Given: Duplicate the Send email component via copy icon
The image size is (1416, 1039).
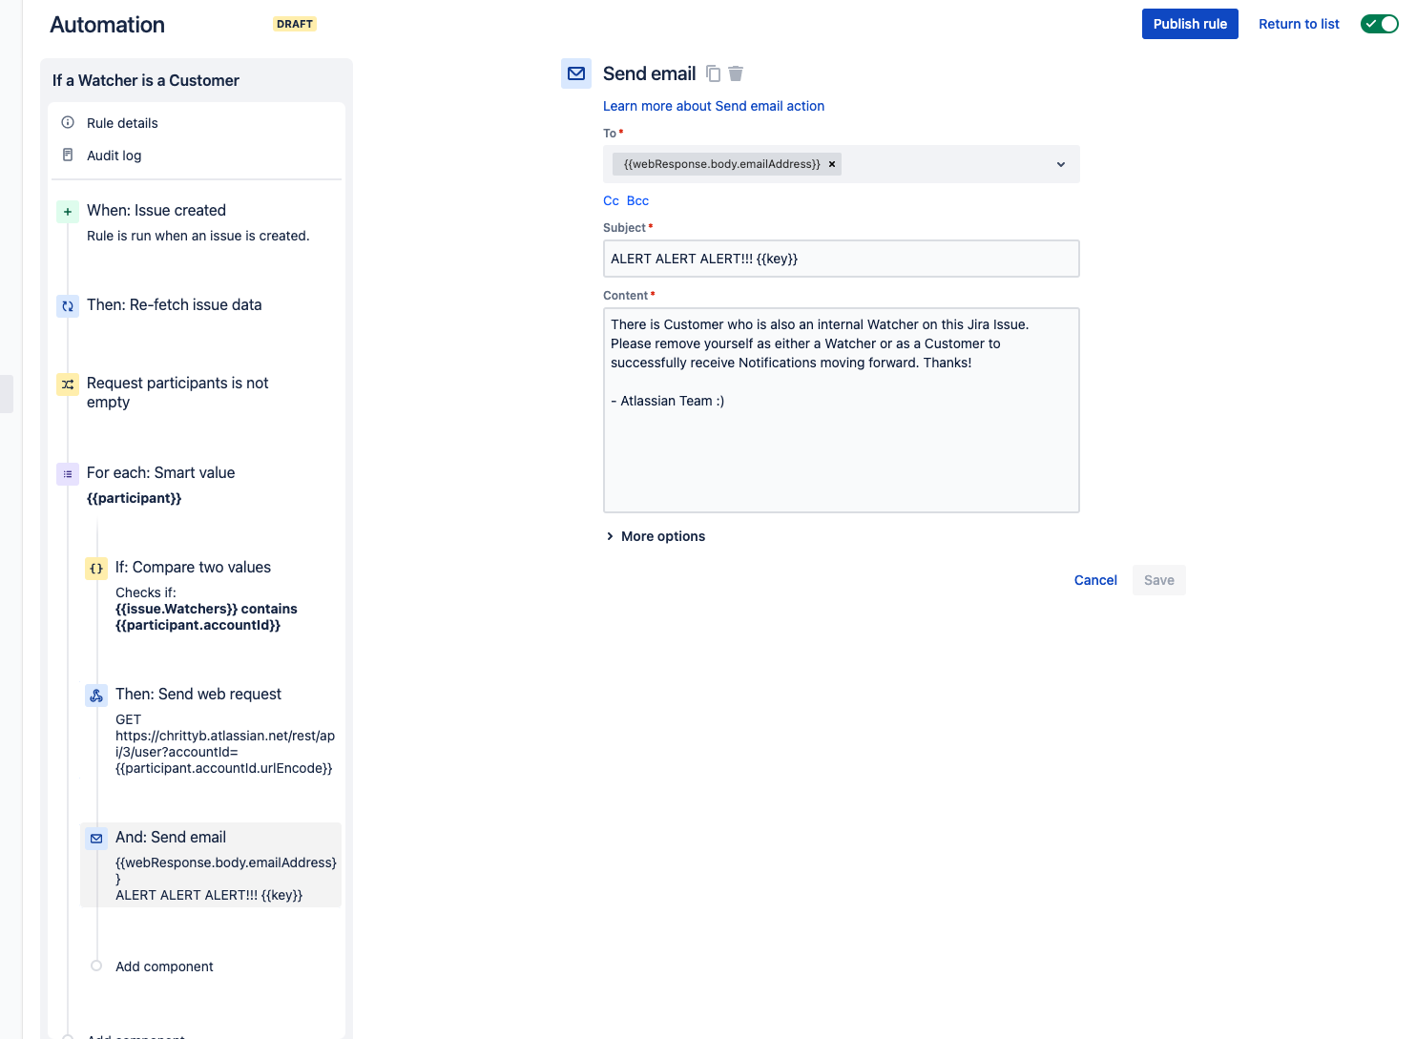Looking at the screenshot, I should [x=713, y=73].
